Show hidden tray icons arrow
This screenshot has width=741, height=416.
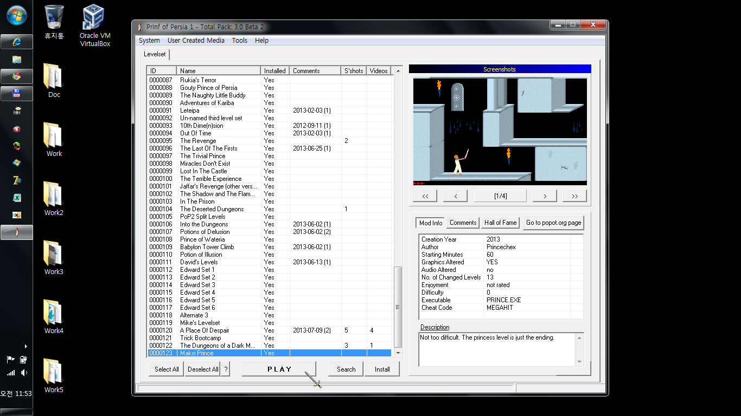(25, 346)
